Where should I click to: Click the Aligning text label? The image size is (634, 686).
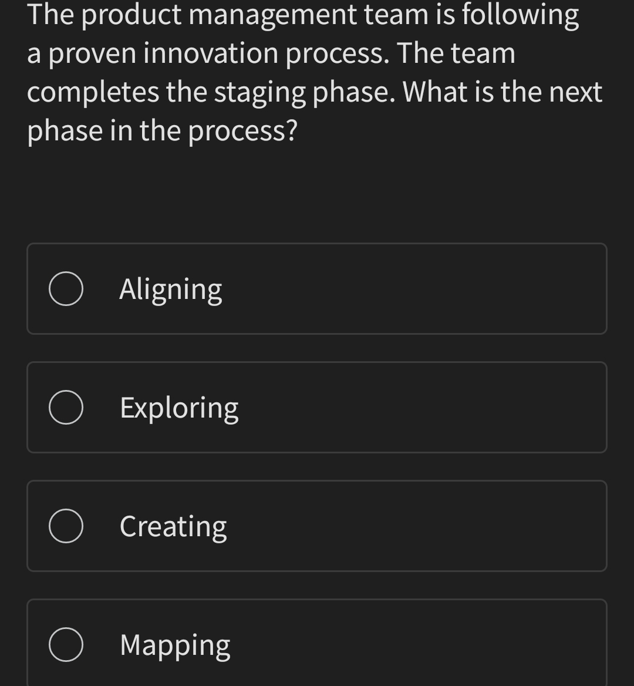click(171, 288)
